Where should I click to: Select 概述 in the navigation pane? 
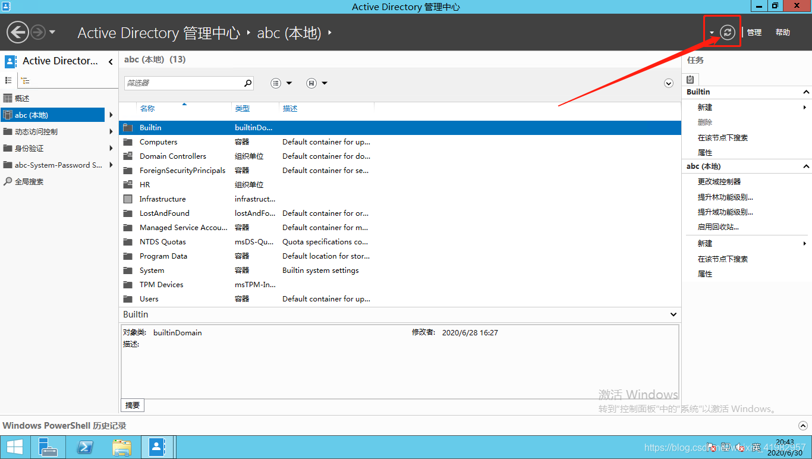coord(22,98)
